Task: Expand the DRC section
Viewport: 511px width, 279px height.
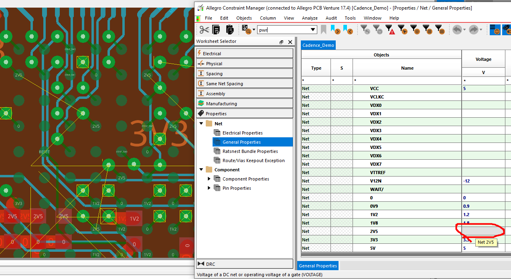Action: click(245, 264)
